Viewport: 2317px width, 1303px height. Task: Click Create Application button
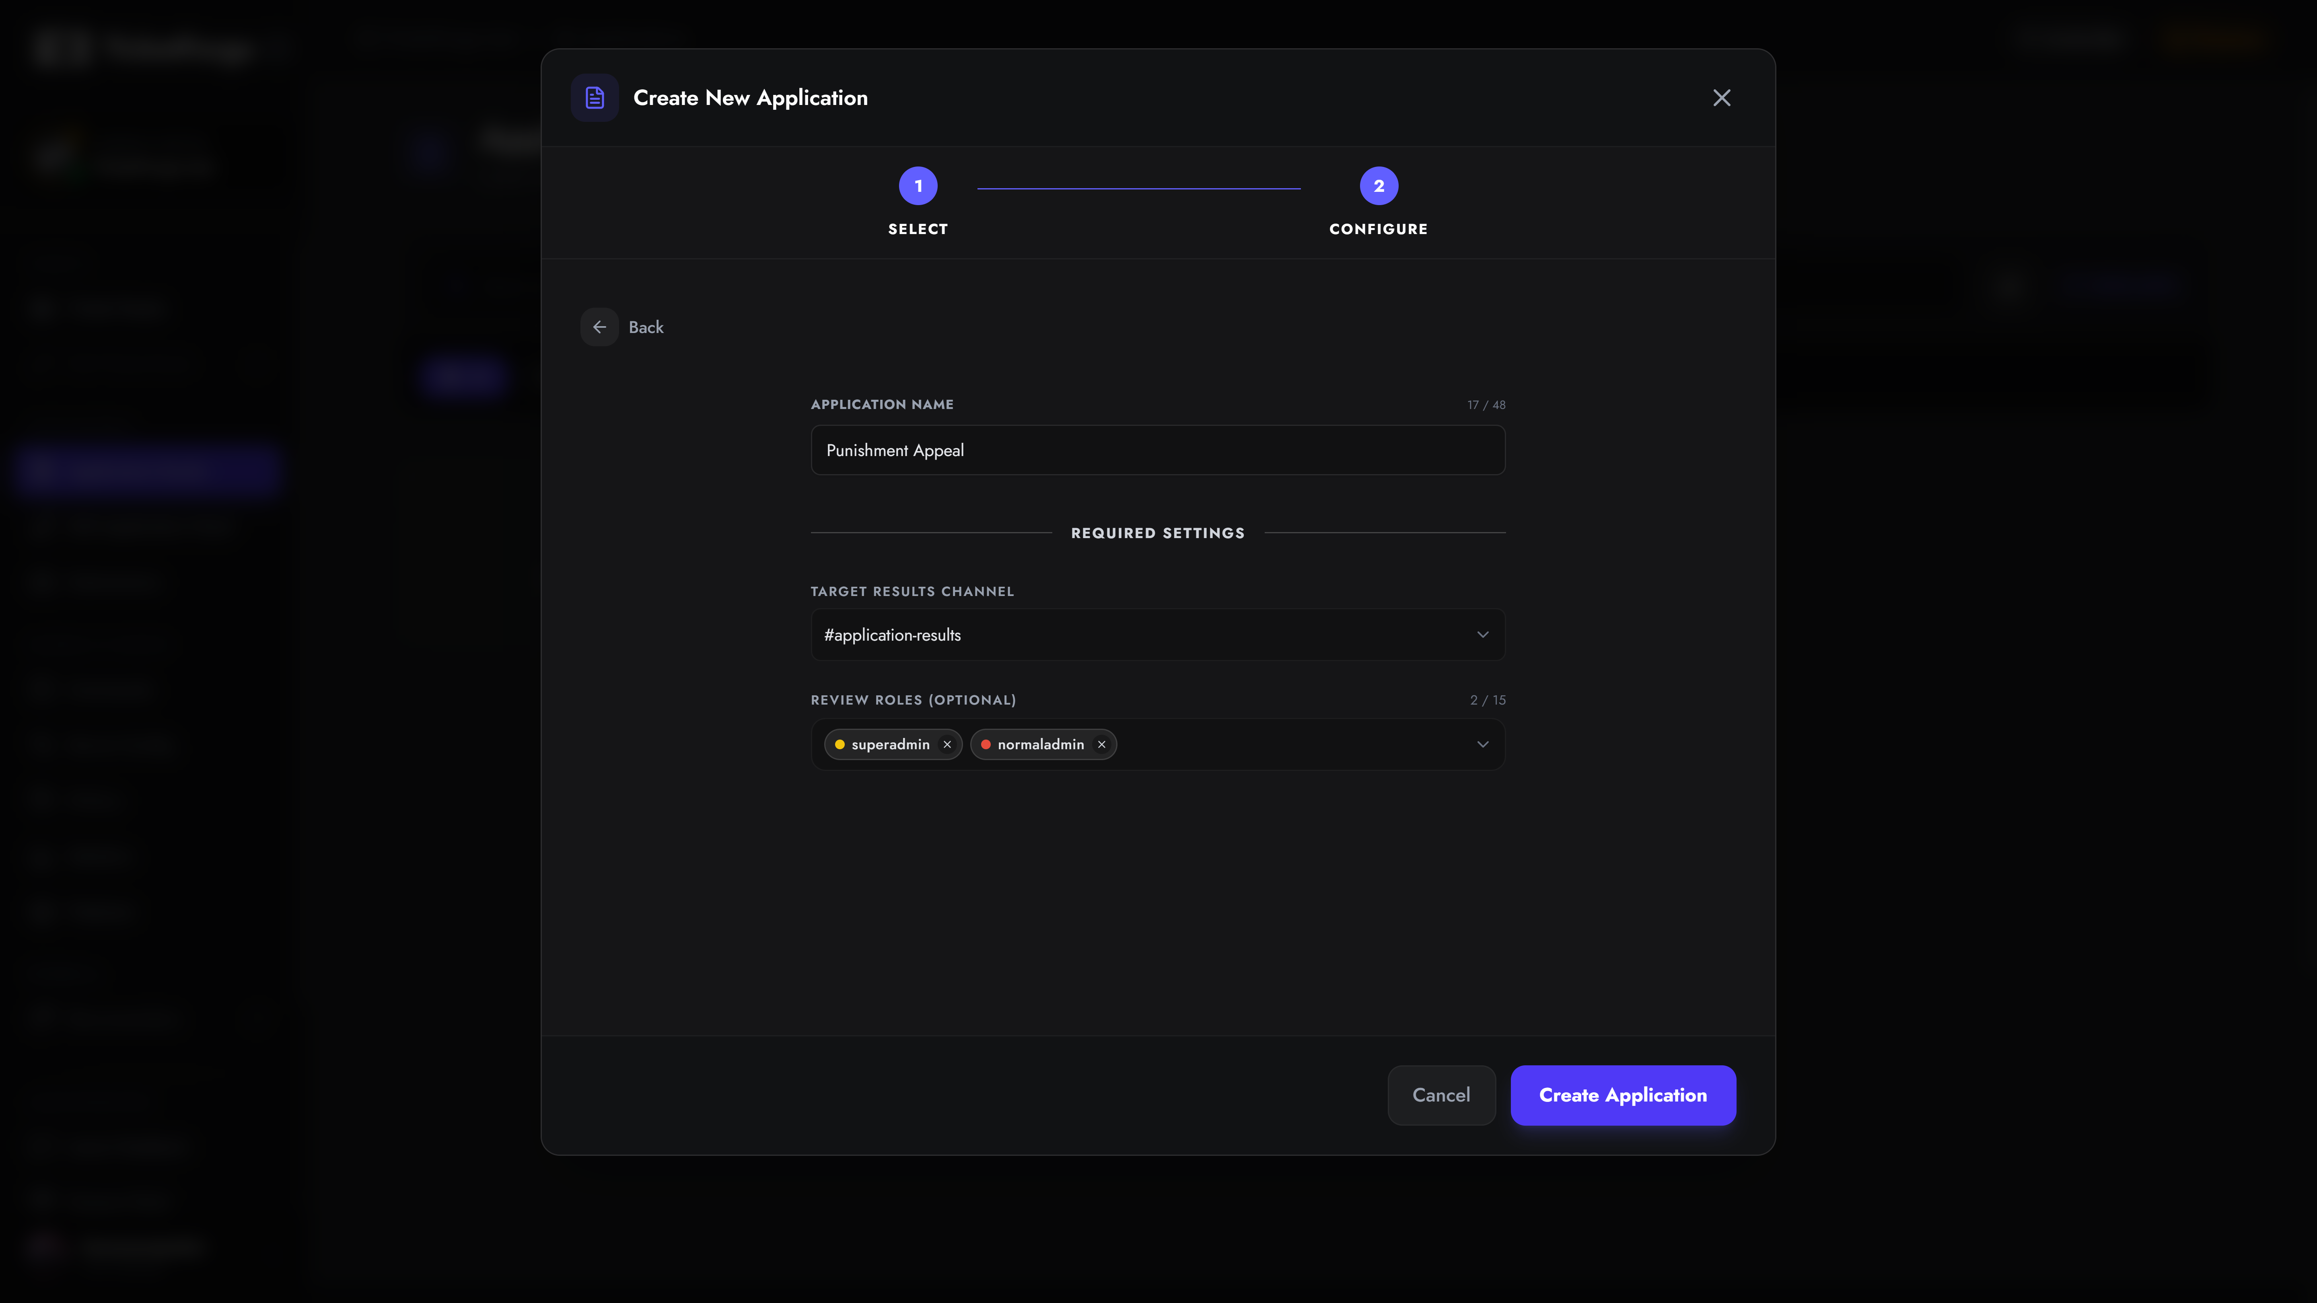pos(1623,1095)
